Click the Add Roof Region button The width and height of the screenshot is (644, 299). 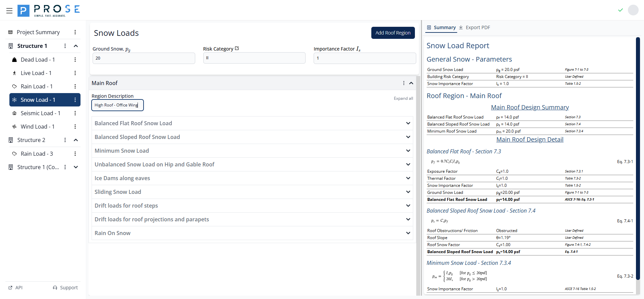(393, 33)
